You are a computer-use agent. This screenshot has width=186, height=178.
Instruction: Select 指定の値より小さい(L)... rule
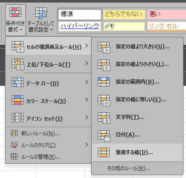[137, 64]
